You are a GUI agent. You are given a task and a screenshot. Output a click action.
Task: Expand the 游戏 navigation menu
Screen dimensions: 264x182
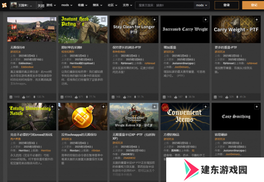51,5
